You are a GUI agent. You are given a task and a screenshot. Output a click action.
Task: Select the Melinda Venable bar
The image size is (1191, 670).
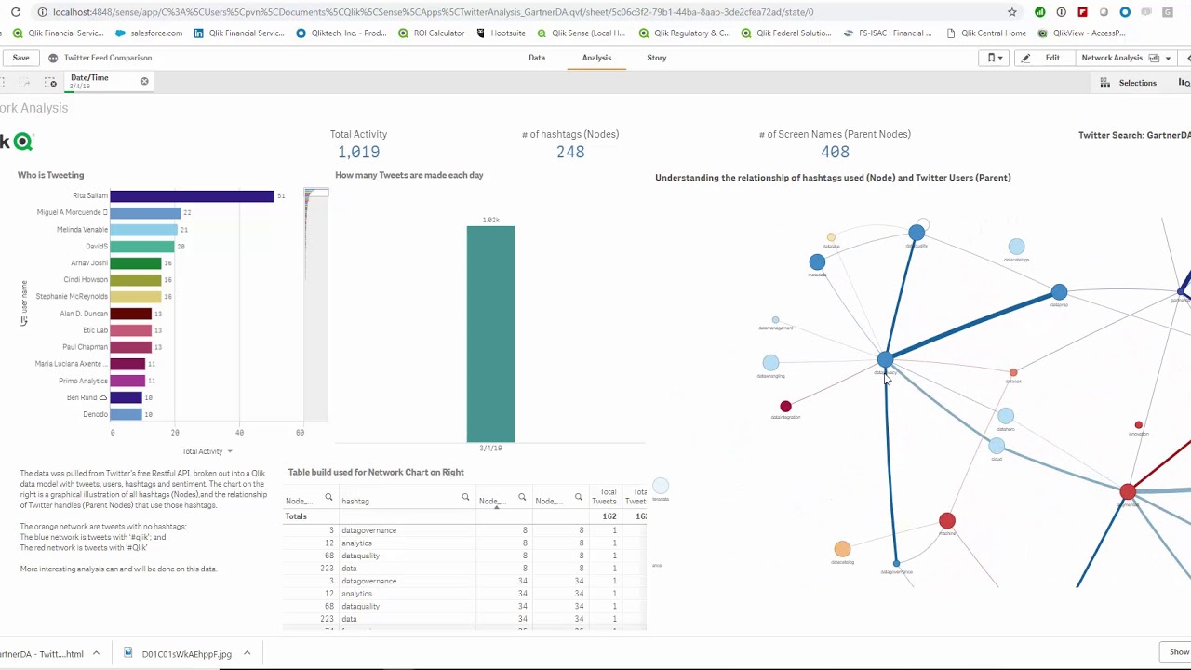(144, 230)
